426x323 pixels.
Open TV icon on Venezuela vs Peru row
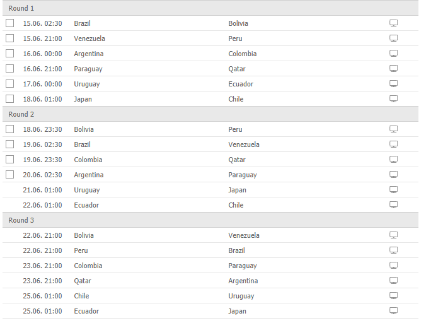393,38
